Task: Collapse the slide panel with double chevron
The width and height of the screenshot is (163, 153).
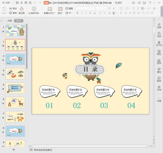Action: tap(2, 21)
